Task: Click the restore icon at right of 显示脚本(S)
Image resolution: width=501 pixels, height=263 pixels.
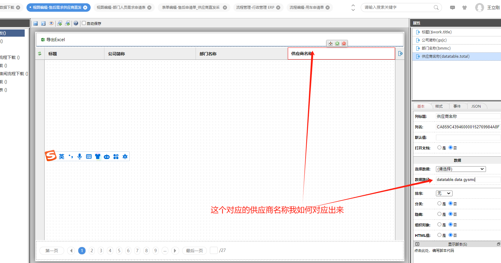Action: [x=499, y=244]
